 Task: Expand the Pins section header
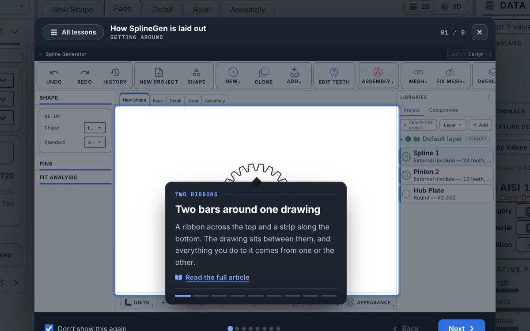click(x=75, y=164)
